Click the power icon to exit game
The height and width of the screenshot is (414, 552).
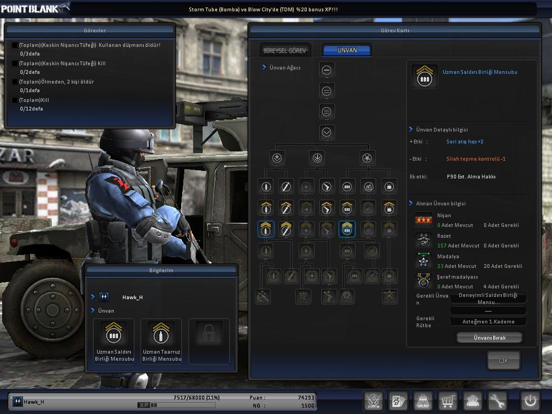[x=530, y=401]
